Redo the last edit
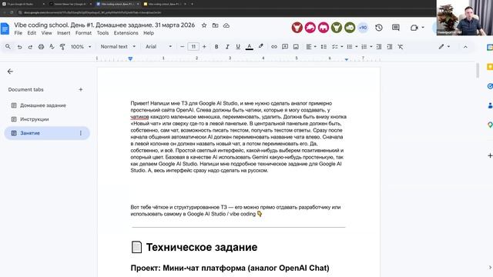493x277 pixels. (x=30, y=46)
